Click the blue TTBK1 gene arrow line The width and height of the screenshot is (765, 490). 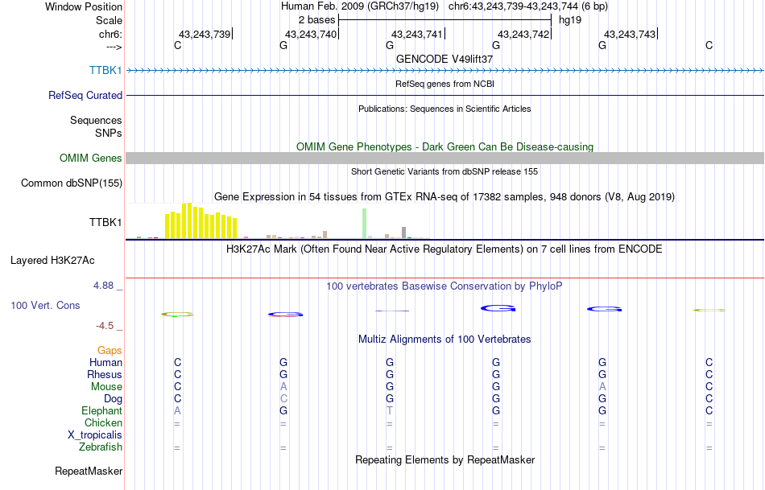click(445, 71)
